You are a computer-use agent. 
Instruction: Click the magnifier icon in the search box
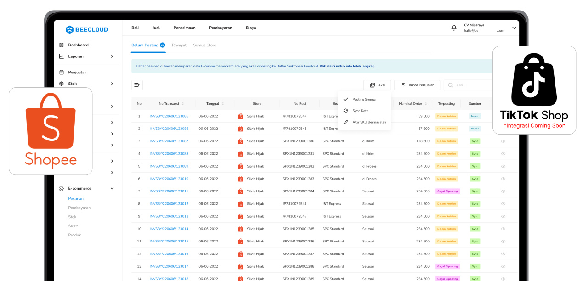click(449, 84)
